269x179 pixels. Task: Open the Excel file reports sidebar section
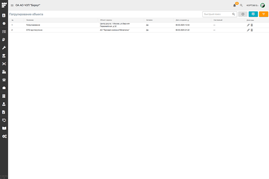[4, 112]
